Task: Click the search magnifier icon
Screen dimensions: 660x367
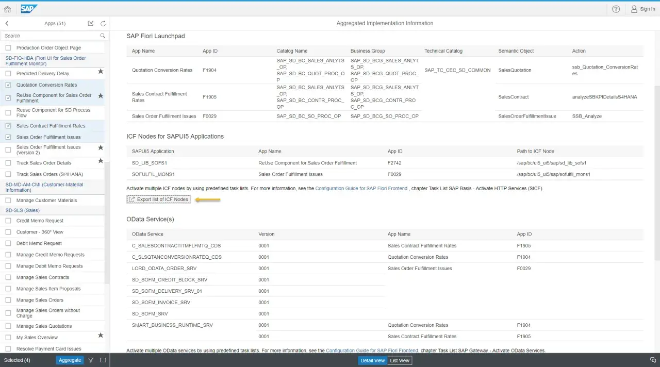Action: point(103,36)
